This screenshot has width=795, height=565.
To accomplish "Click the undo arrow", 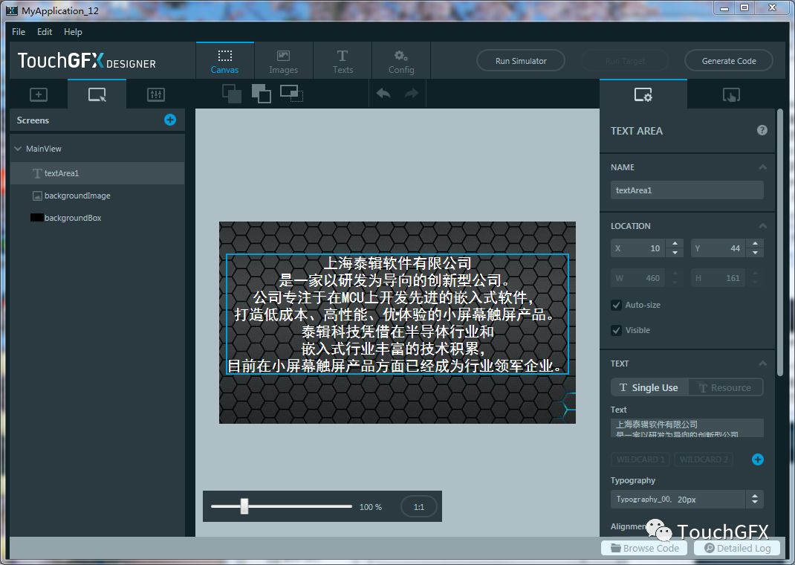I will click(383, 94).
